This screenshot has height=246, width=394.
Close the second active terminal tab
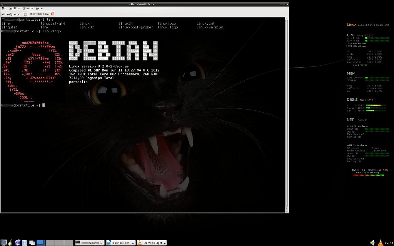[53, 14]
